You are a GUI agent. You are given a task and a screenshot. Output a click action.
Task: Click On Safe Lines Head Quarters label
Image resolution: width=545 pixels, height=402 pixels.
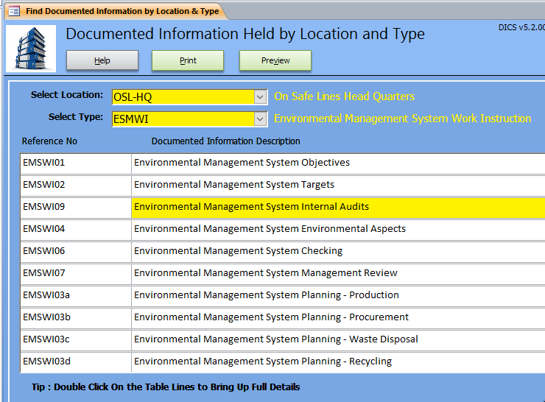click(x=344, y=96)
